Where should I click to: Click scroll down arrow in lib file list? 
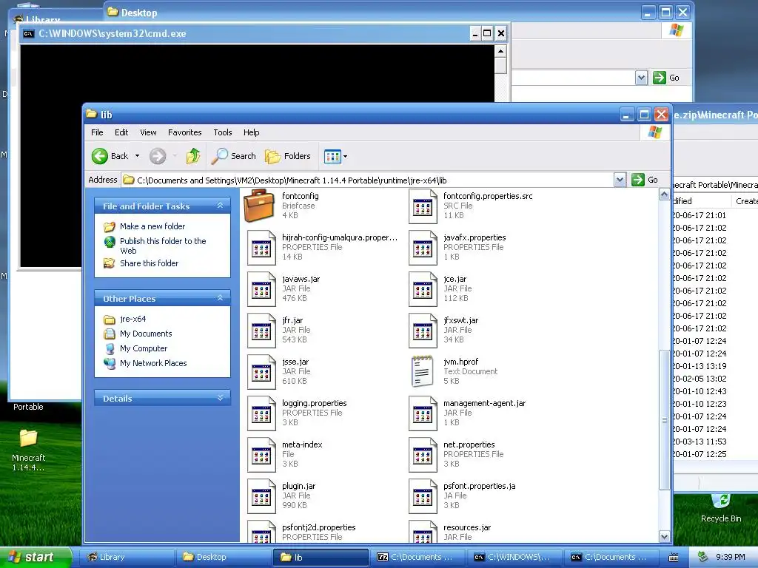[664, 536]
